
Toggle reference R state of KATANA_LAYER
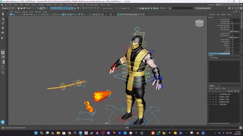click(x=216, y=102)
